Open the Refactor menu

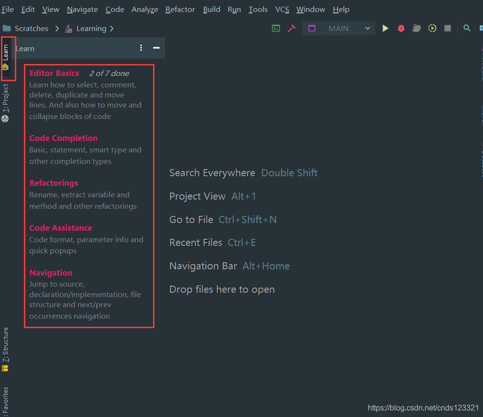pos(180,9)
